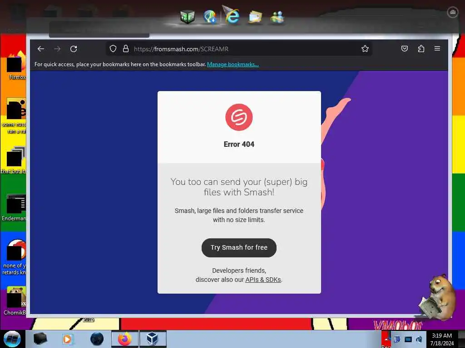Screen dimensions: 465x348
Task: Focus the address bar showing fromsmash.com/SCREAMR
Action: click(x=239, y=49)
